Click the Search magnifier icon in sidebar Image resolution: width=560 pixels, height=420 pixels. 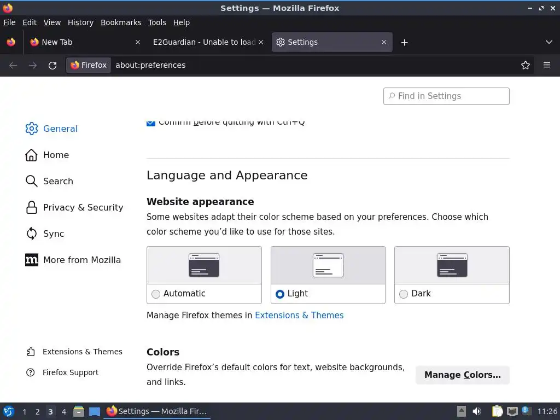tap(31, 181)
